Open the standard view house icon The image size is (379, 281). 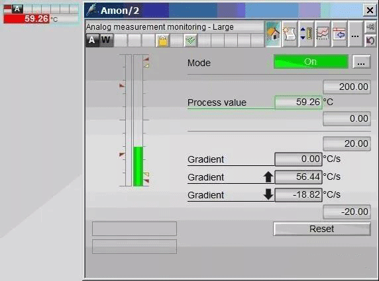pyautogui.click(x=273, y=34)
